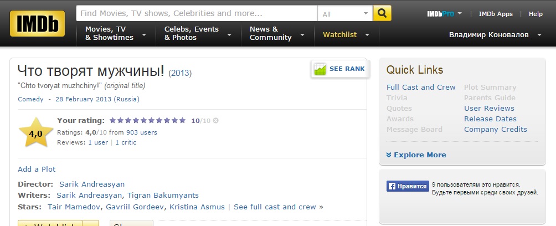Click the search input field

[x=197, y=13]
